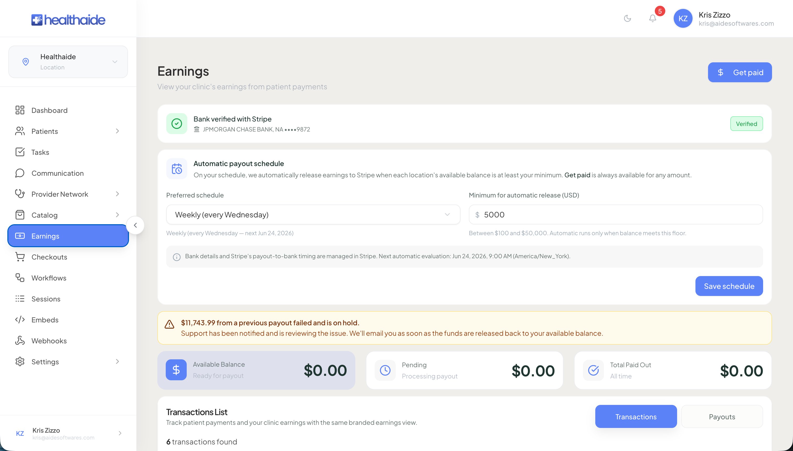Image resolution: width=793 pixels, height=451 pixels.
Task: Click the Available Balance dollar icon
Action: (176, 370)
